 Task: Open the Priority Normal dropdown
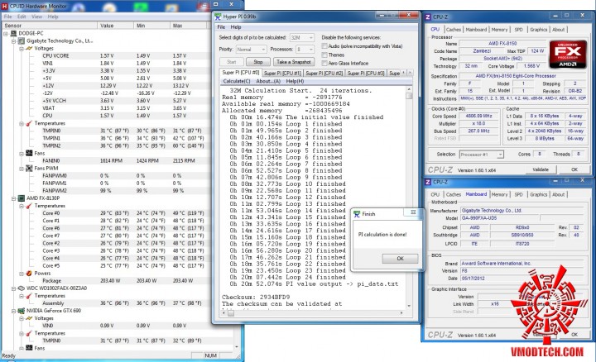[x=251, y=50]
